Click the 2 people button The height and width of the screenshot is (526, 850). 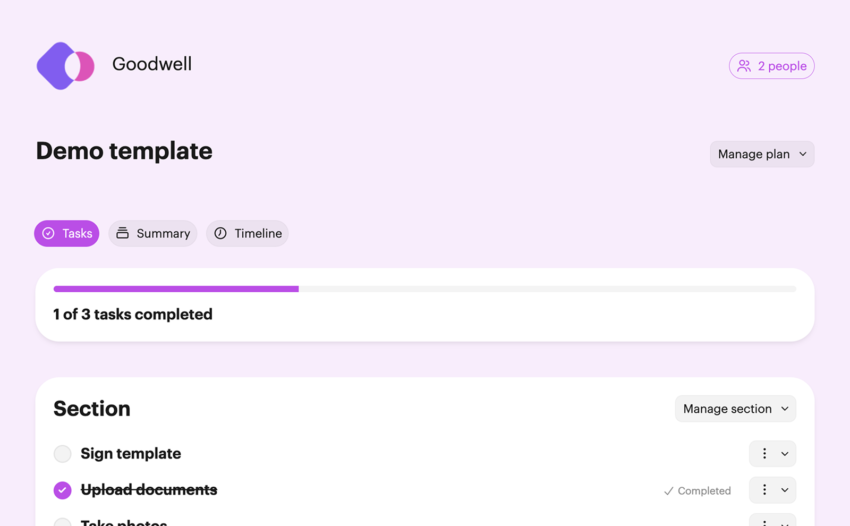(771, 66)
